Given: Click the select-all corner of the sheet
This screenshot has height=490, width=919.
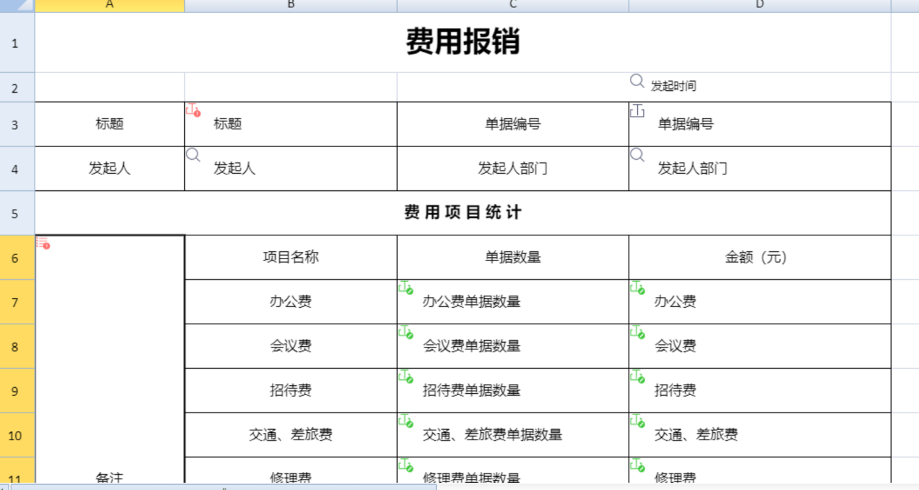Looking at the screenshot, I should click(x=17, y=5).
